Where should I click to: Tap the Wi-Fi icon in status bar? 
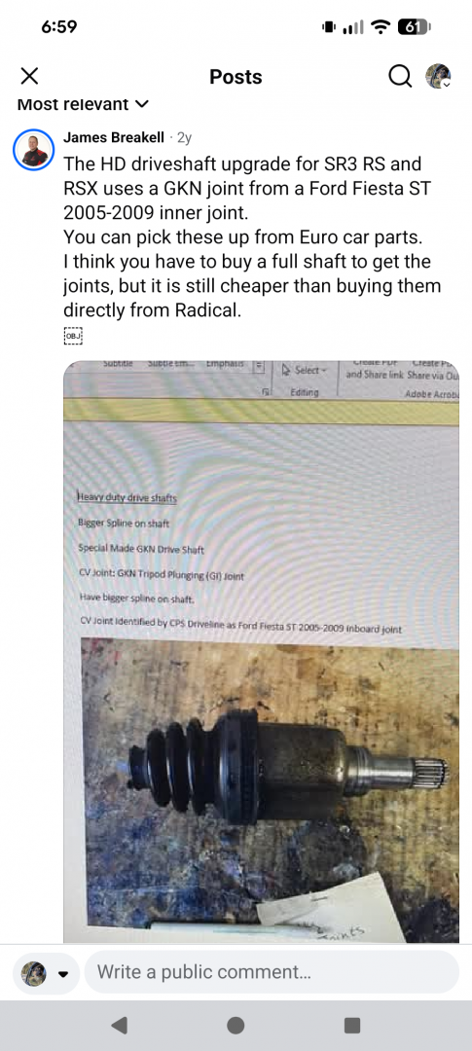click(381, 27)
